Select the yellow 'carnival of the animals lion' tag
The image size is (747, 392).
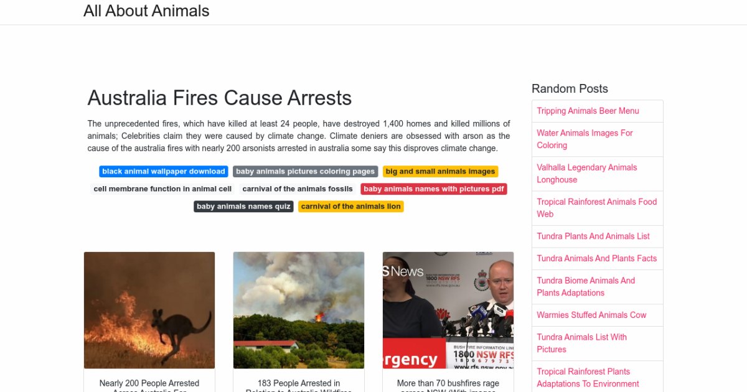351,207
